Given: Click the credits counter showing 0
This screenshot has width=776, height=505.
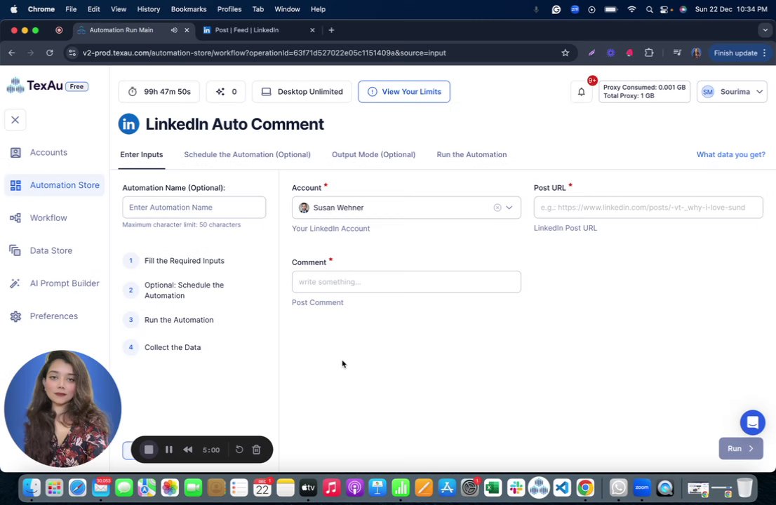Looking at the screenshot, I should (x=226, y=91).
